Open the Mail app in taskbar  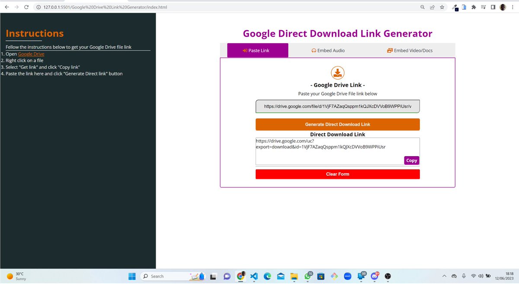coord(281,276)
